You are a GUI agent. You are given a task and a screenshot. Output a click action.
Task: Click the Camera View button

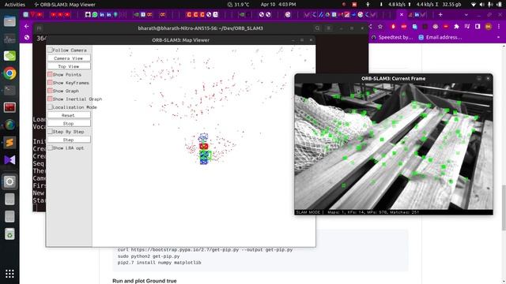tap(69, 58)
